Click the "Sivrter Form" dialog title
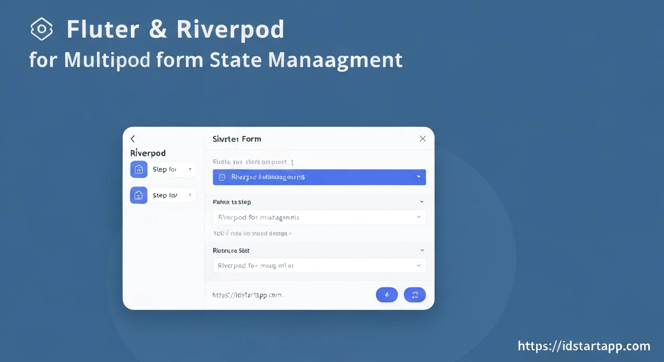 pos(237,139)
